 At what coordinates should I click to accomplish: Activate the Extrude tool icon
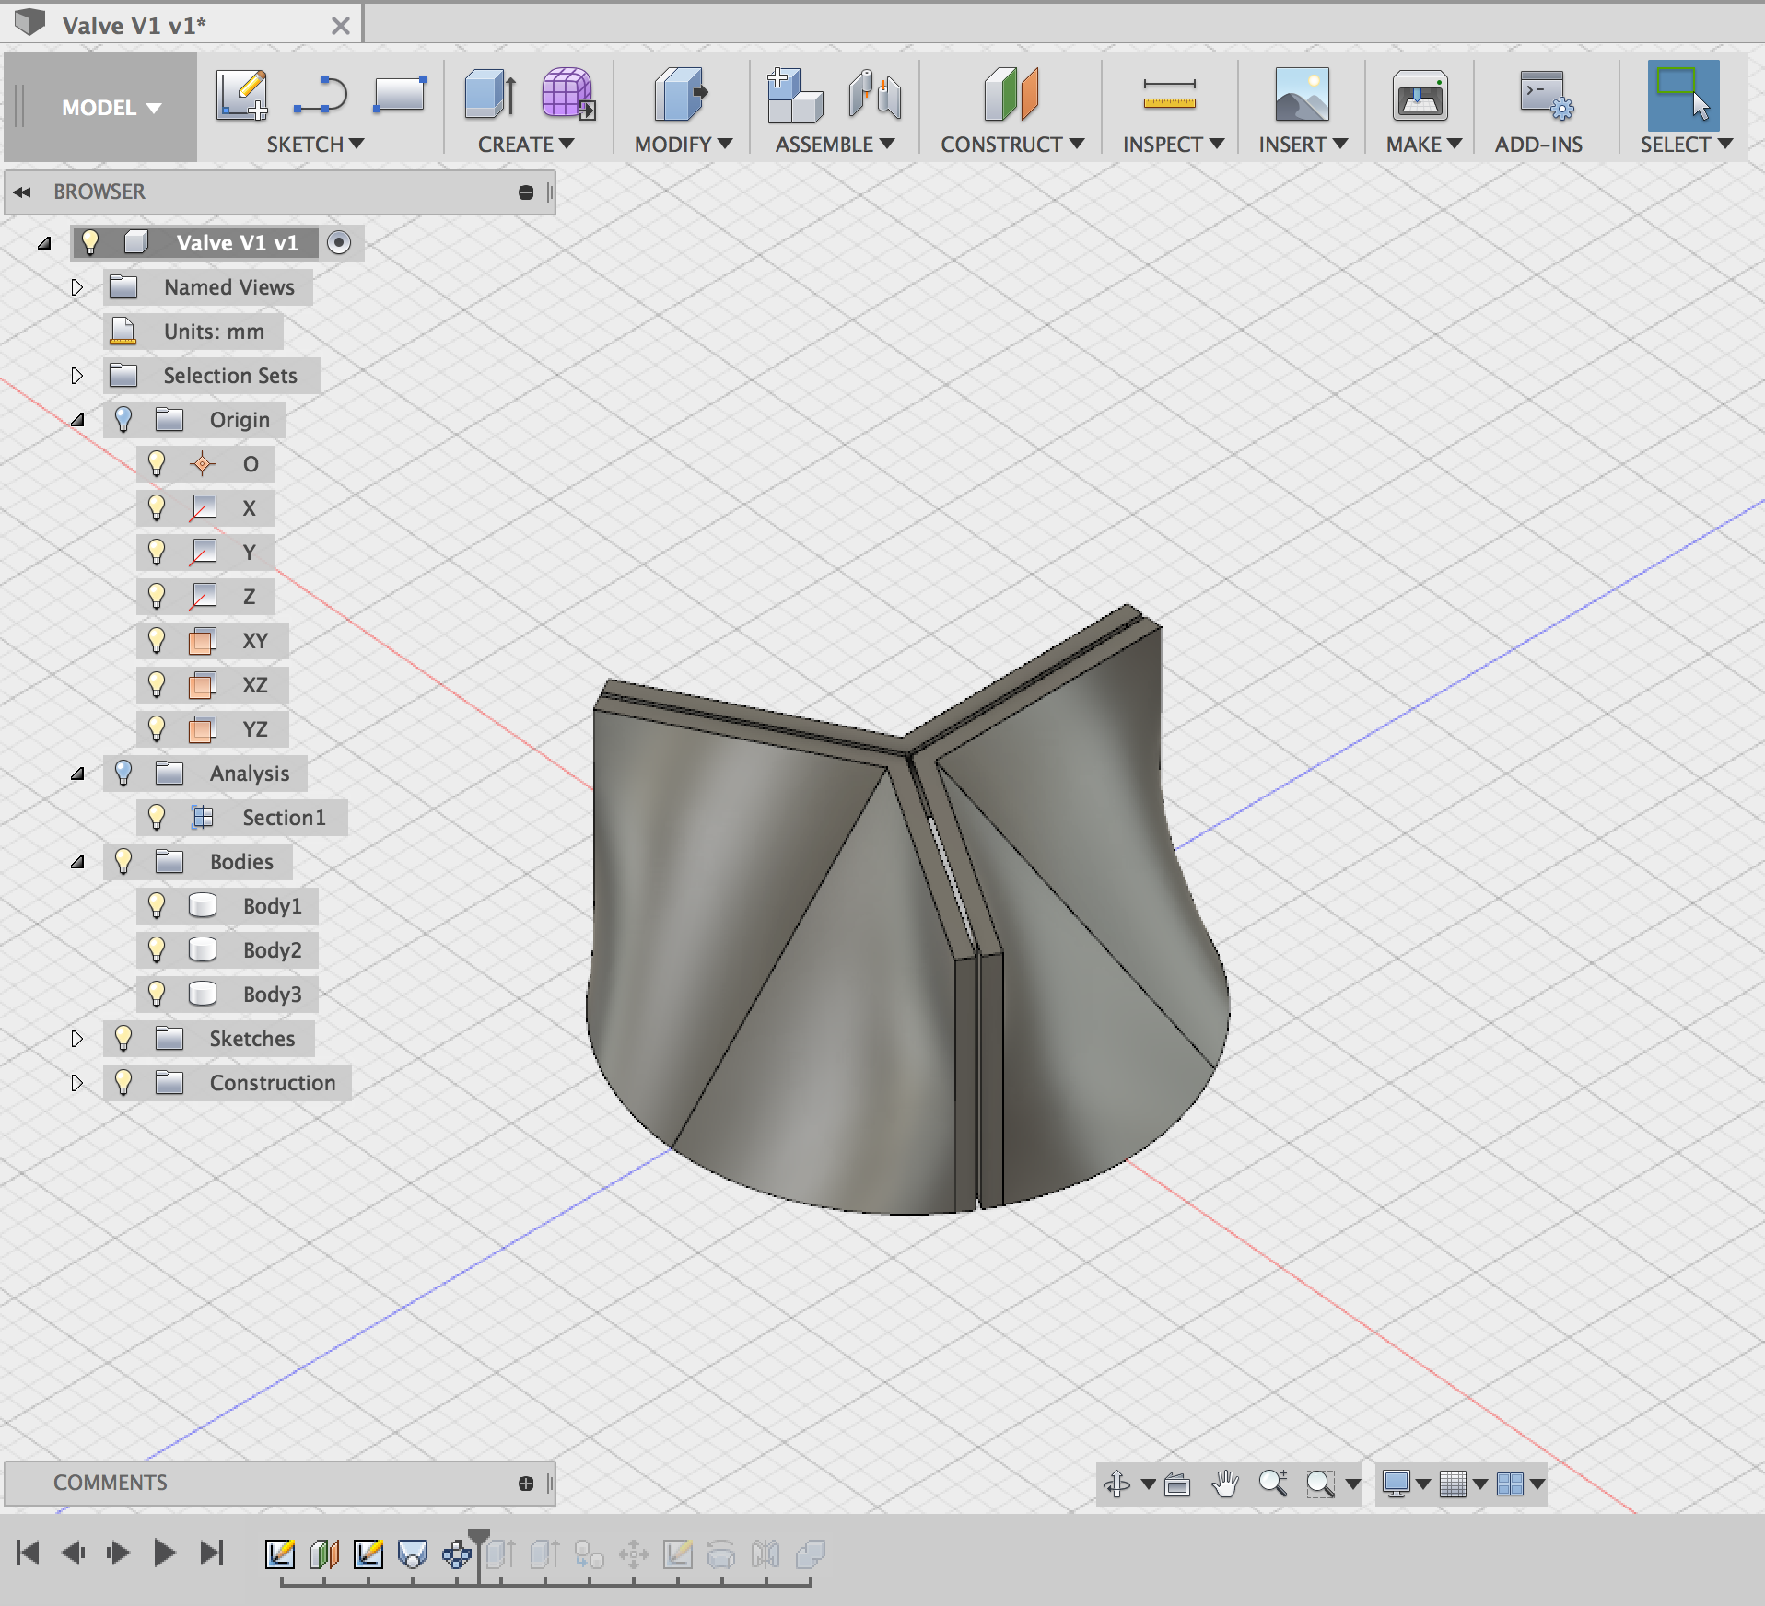[x=490, y=94]
